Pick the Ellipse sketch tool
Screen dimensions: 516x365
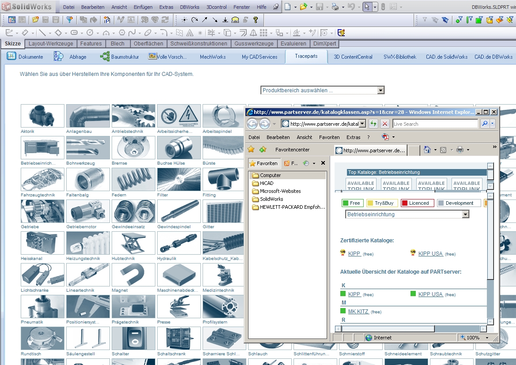148,33
